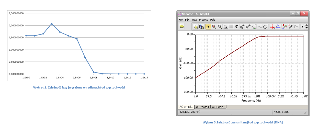Click the Paste icon in TINA toolbar
318x127 pixels.
201,26
